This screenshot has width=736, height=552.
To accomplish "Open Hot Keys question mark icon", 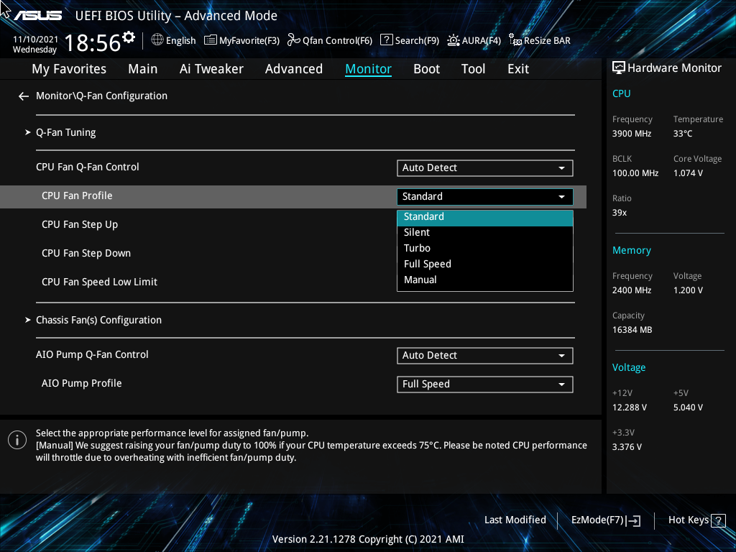I will click(x=718, y=520).
